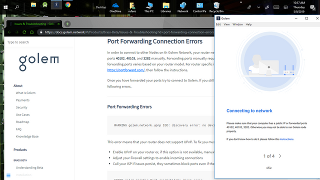Open the Action Center notifications
This screenshot has height=180, width=320.
click(312, 8)
